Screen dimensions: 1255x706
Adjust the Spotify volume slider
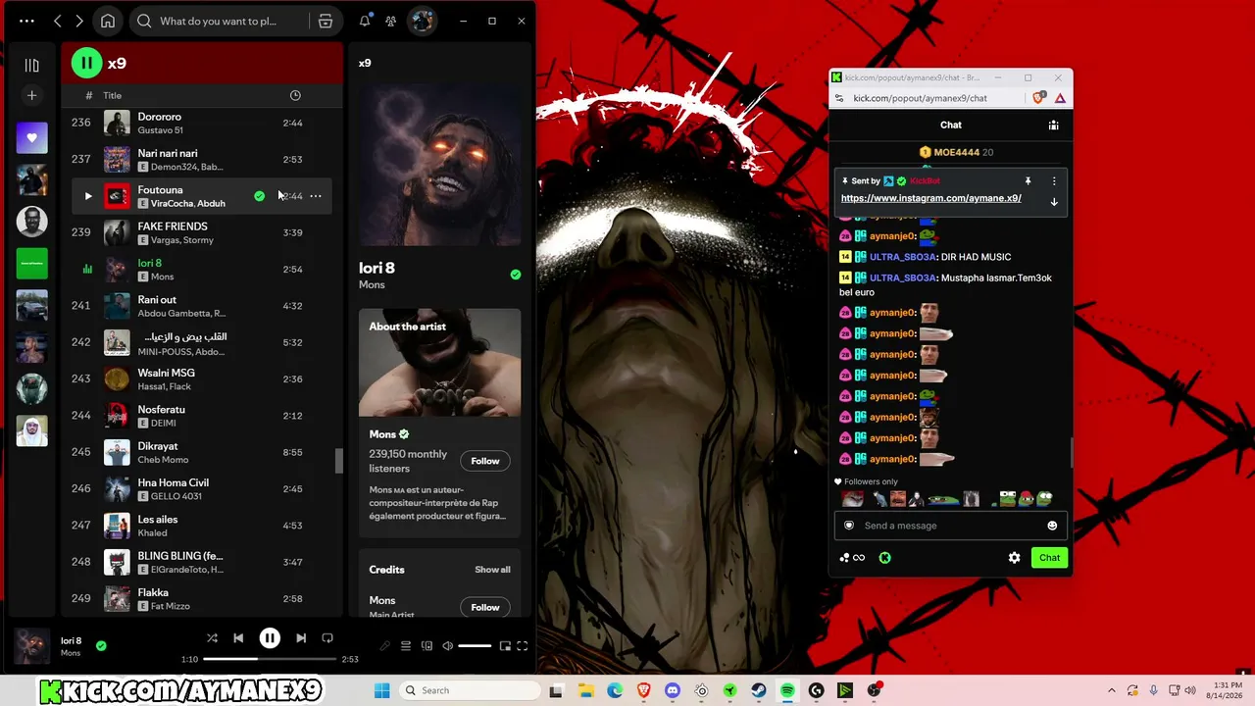tap(475, 646)
